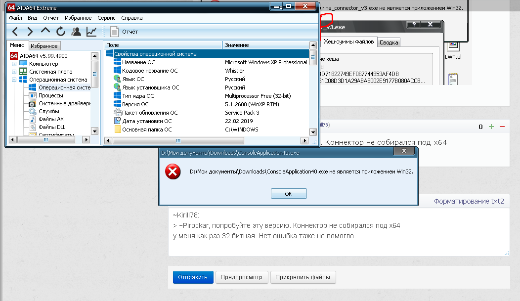Go back with AIDA64 back arrow

pos(15,32)
